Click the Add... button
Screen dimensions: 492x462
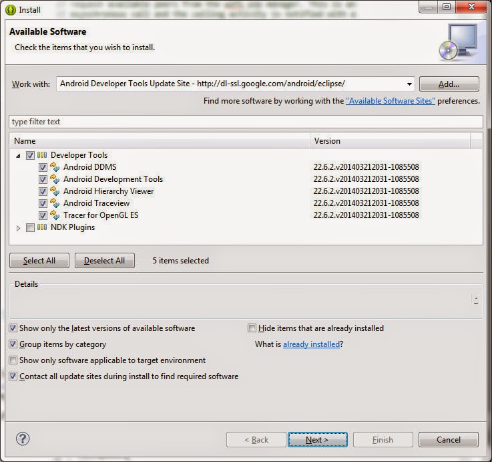pos(449,84)
